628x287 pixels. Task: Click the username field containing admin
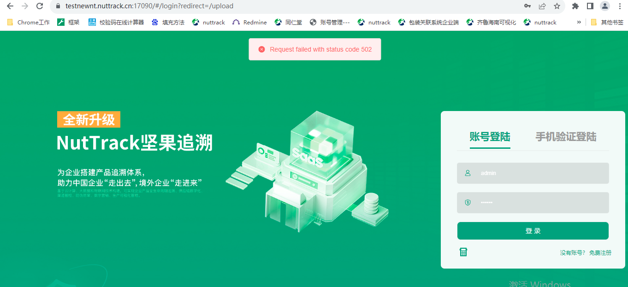pyautogui.click(x=533, y=173)
